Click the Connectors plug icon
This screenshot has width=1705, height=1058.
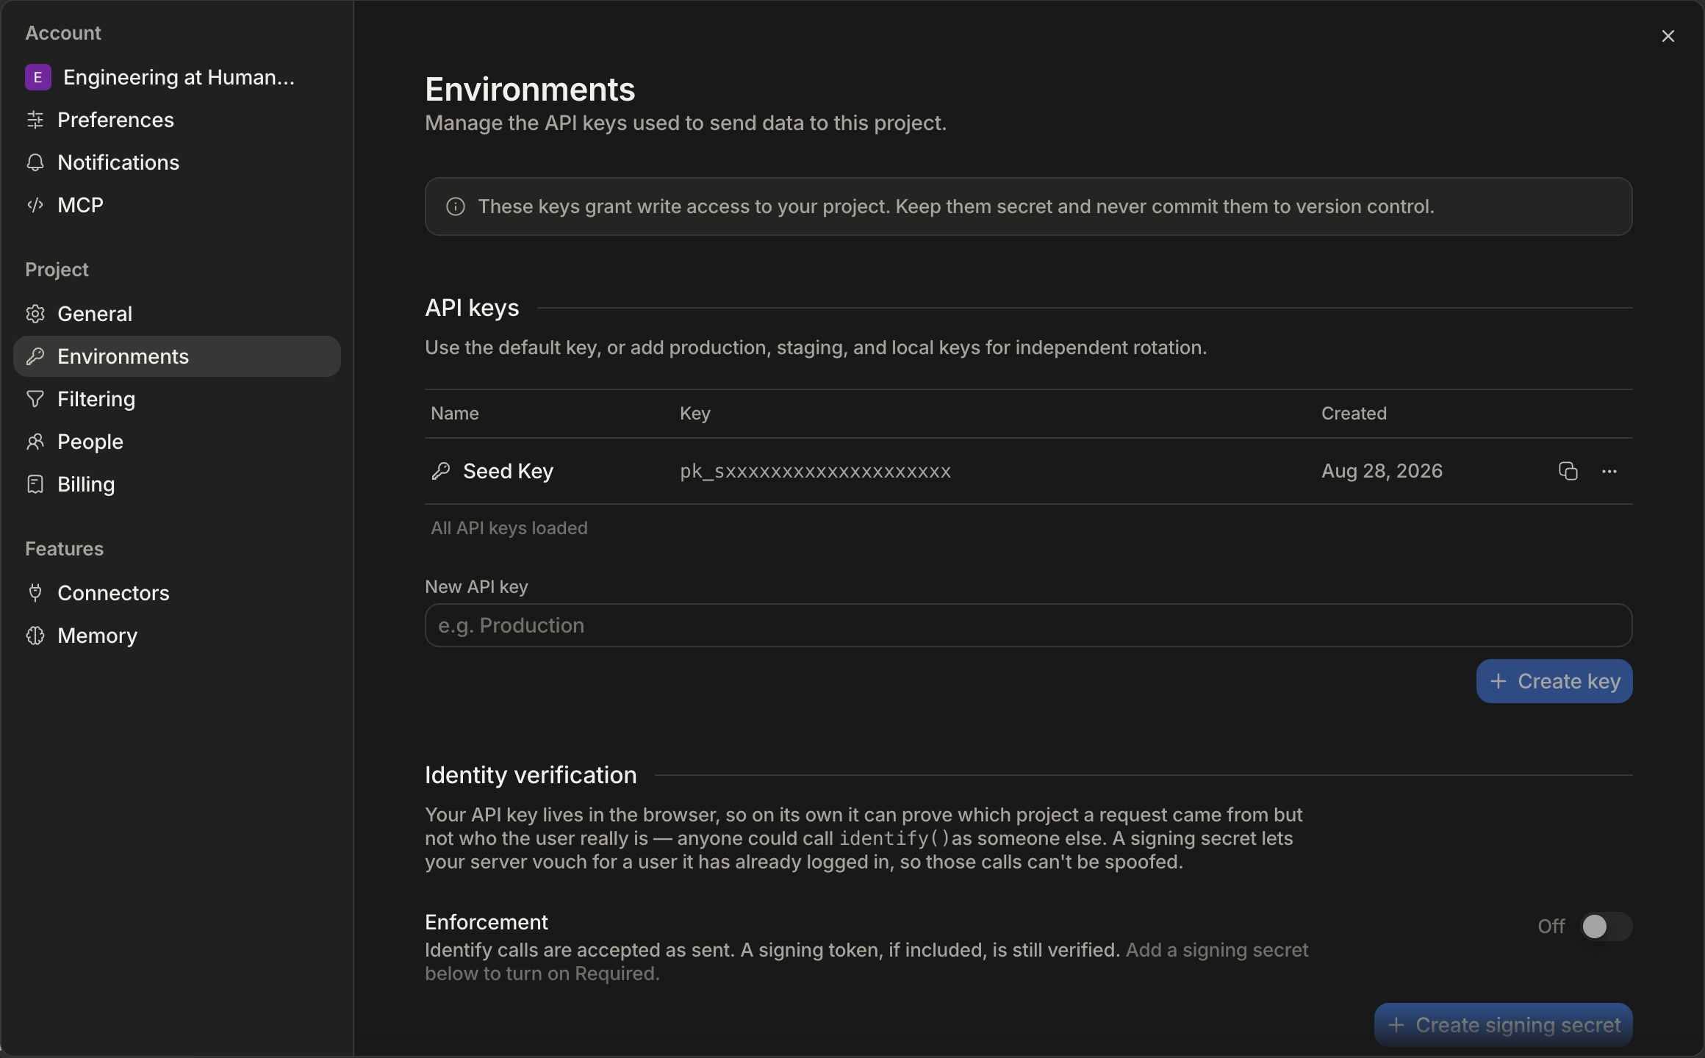[x=35, y=593]
